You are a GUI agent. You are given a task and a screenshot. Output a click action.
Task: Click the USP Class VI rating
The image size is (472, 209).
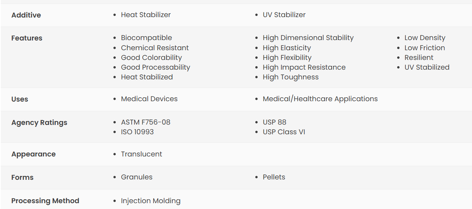point(284,132)
